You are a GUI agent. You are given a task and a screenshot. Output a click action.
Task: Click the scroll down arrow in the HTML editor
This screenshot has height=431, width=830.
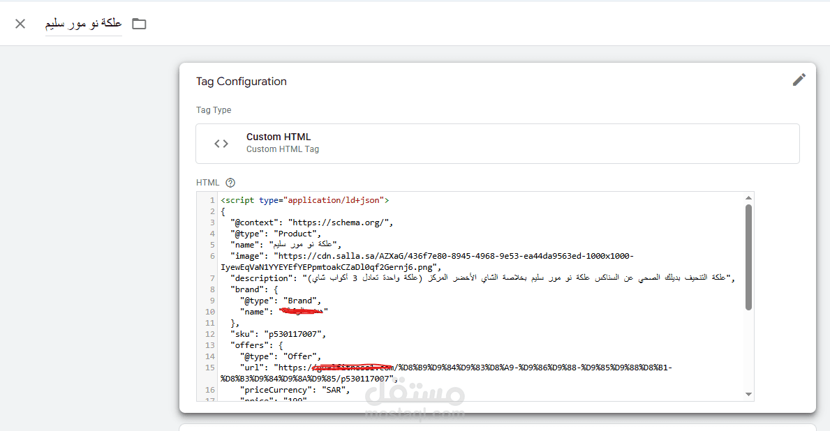[x=748, y=394]
